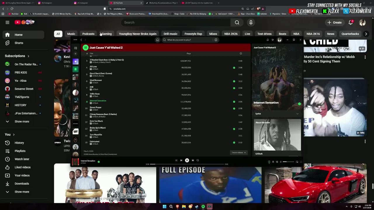Go back in Spotify navigation

coord(81,40)
